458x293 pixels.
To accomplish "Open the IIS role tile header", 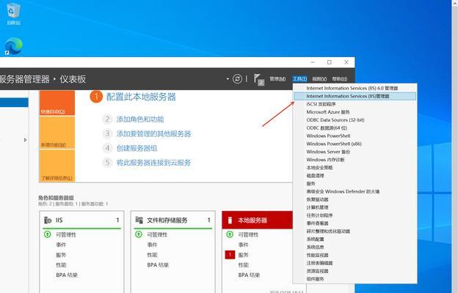I will tap(81, 220).
